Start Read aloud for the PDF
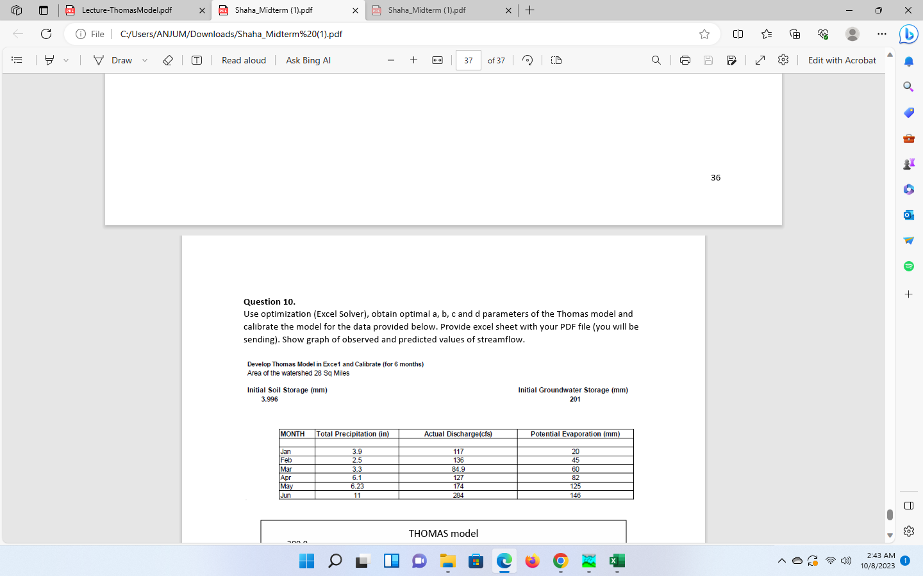 [x=243, y=60]
